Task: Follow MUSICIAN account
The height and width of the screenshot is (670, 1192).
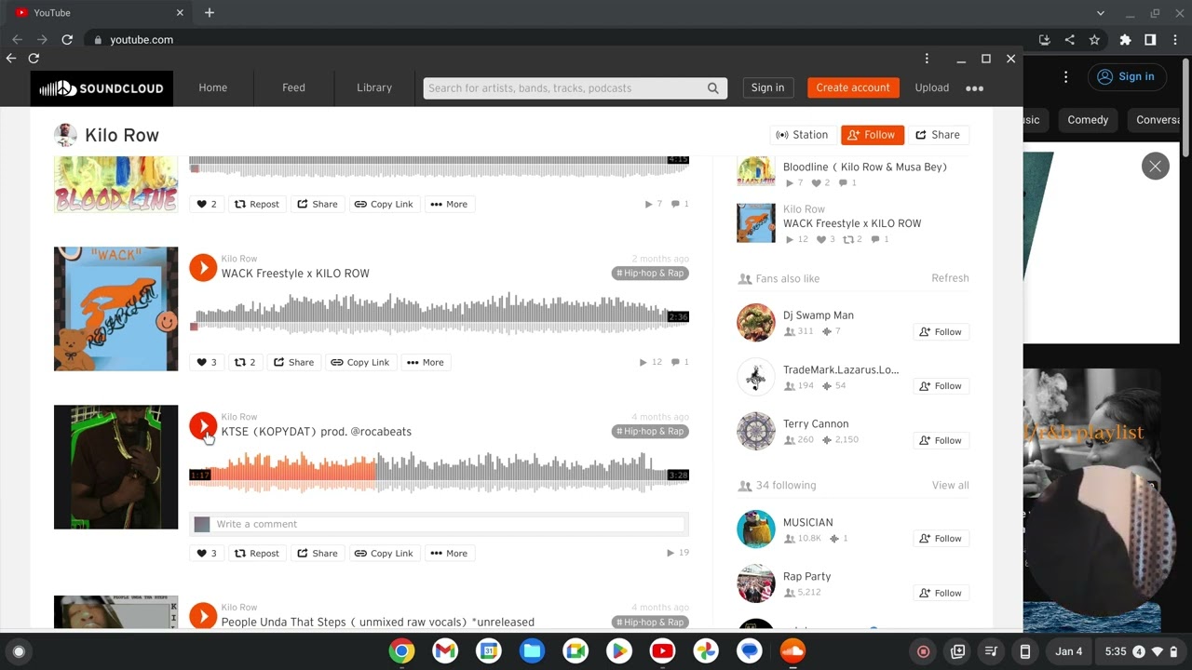Action: 941,539
